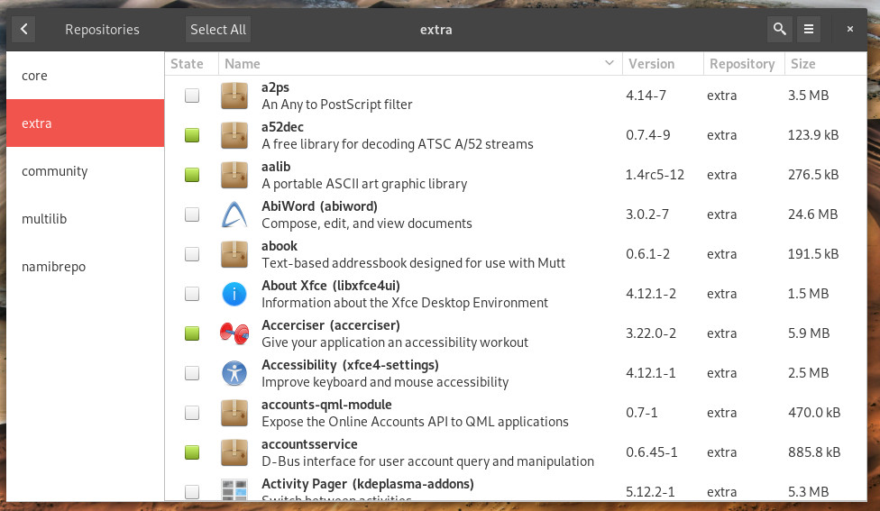Image resolution: width=880 pixels, height=511 pixels.
Task: Click the Accerciser dumbbell icon
Action: [x=234, y=333]
